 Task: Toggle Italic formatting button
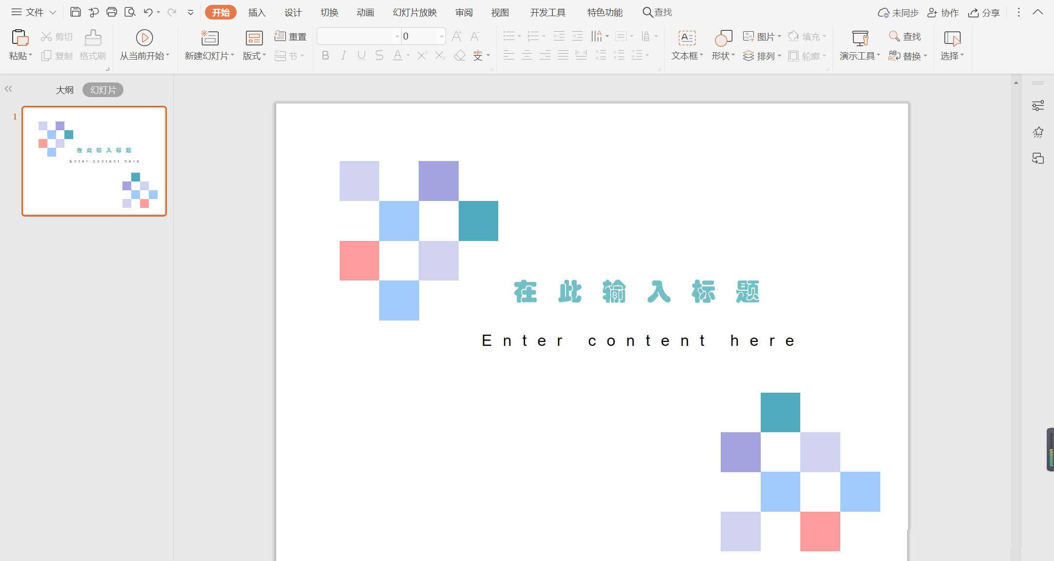pos(344,56)
